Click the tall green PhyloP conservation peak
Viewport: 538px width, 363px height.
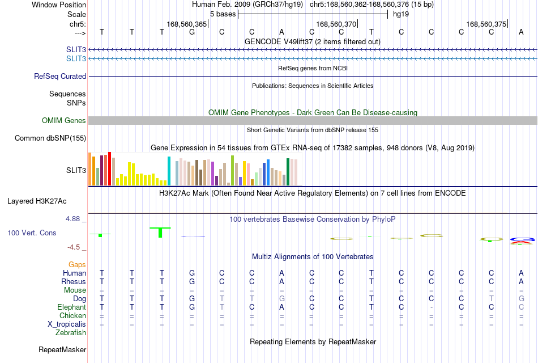point(160,233)
